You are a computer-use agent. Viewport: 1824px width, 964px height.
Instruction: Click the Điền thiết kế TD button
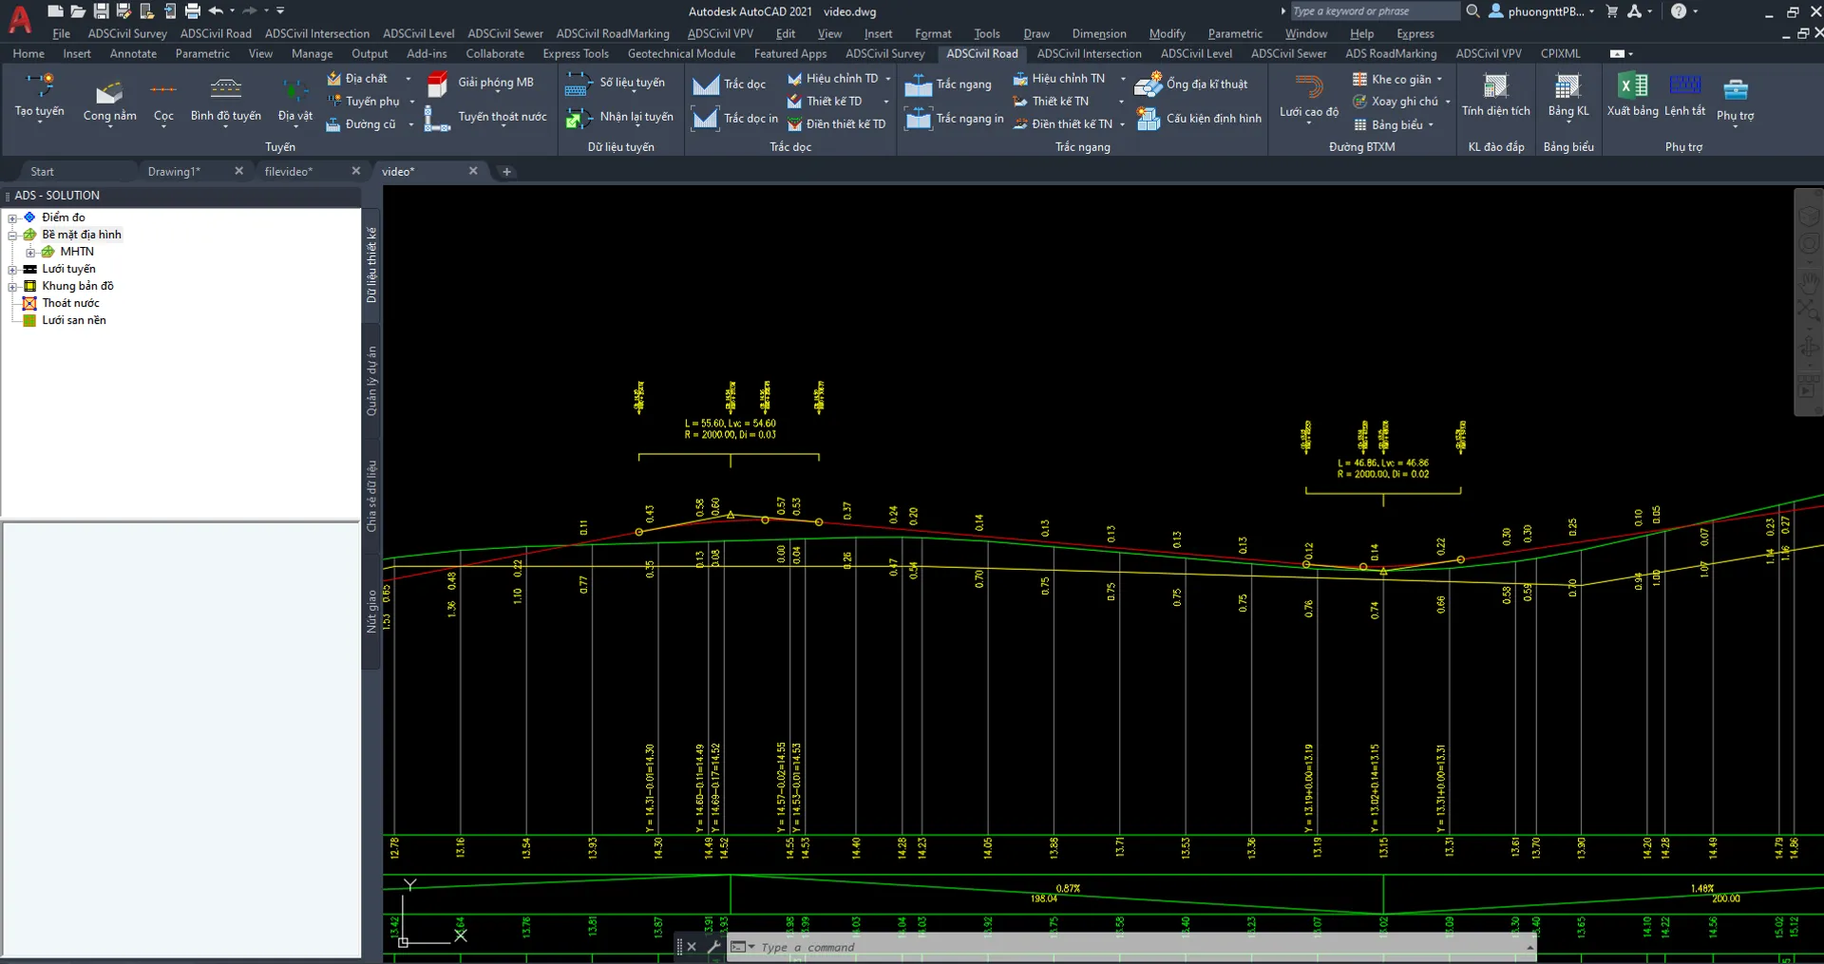tap(836, 124)
